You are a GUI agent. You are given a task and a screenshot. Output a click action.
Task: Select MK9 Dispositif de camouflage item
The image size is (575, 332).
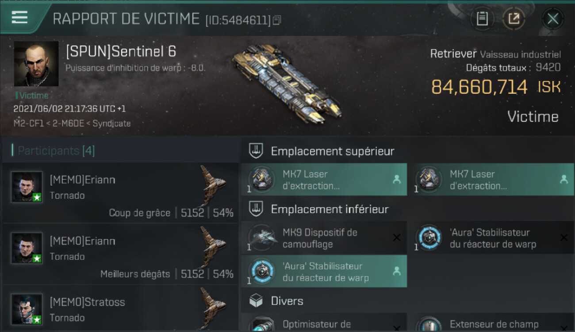point(324,238)
